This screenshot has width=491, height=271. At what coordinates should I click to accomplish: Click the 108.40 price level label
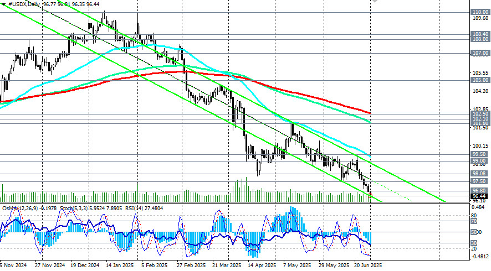click(480, 34)
